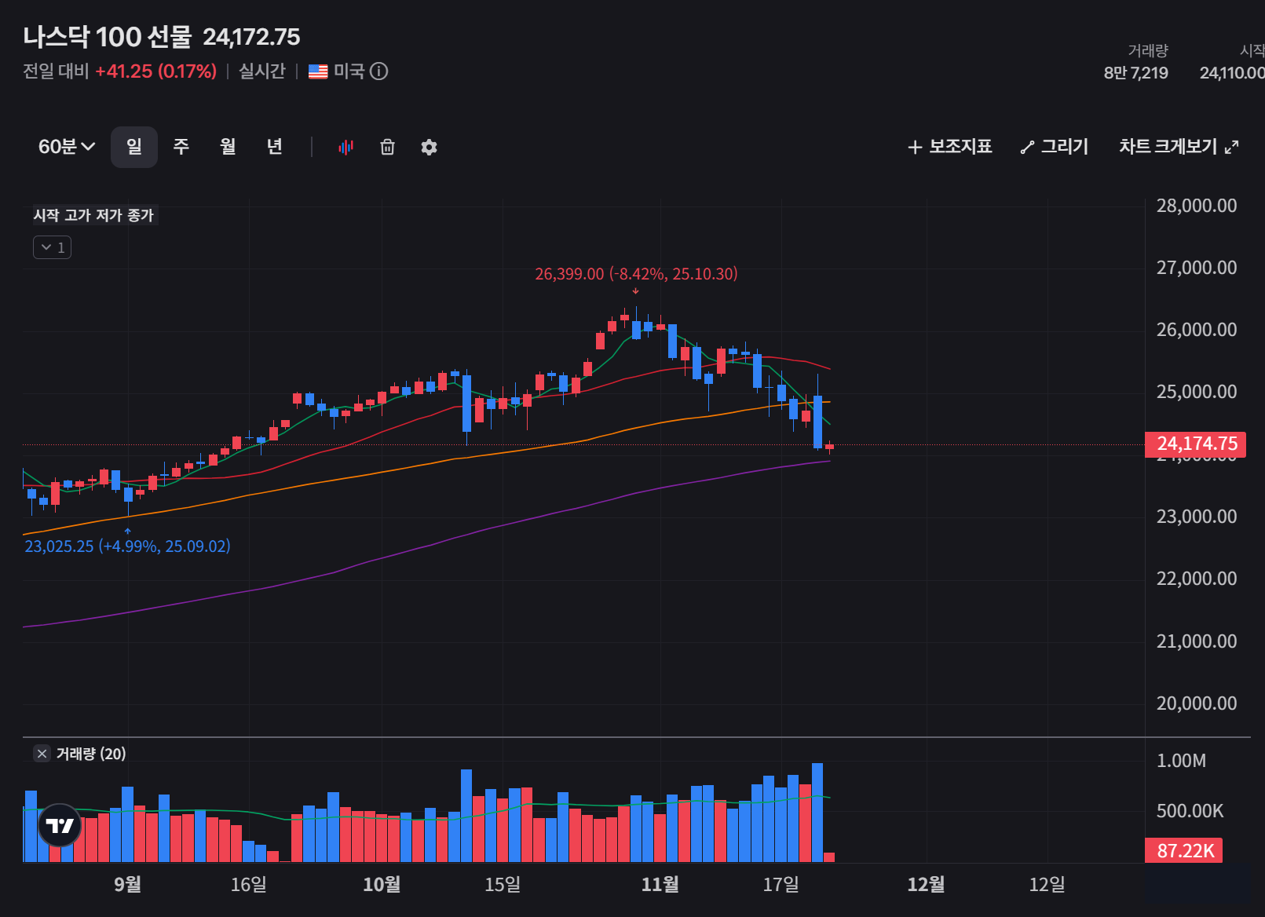1265x917 pixels.
Task: Click 차트 크게보기 to enlarge chart
Action: [1179, 147]
